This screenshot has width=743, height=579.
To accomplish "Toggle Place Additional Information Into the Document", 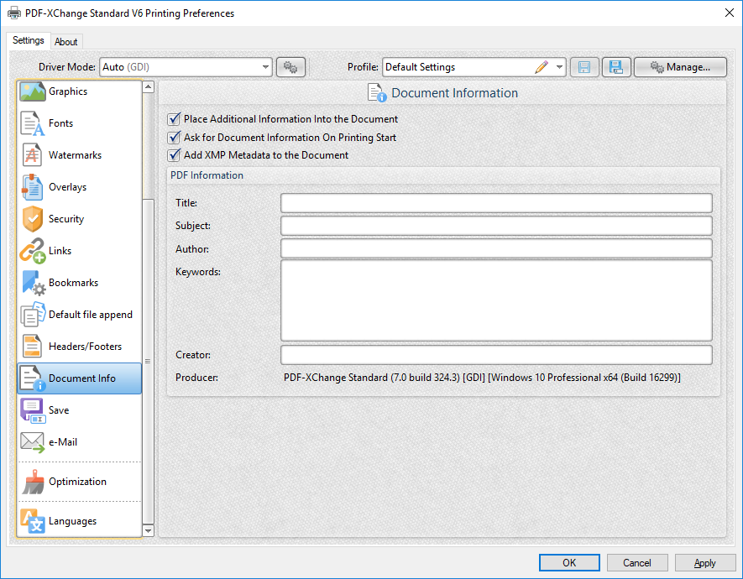I will [x=174, y=119].
